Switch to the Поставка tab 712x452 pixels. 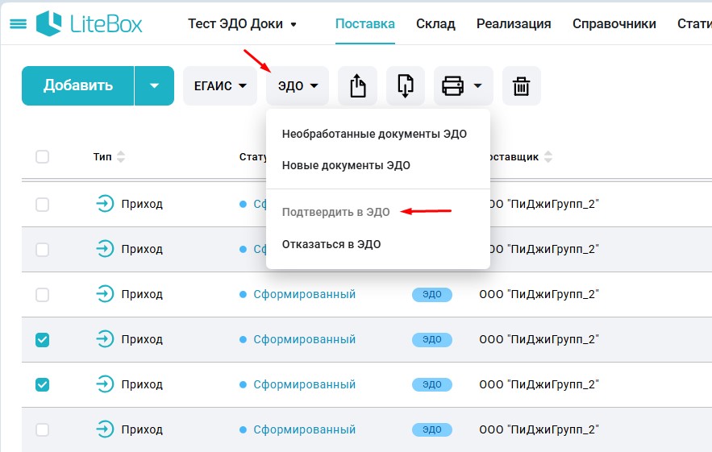click(365, 23)
